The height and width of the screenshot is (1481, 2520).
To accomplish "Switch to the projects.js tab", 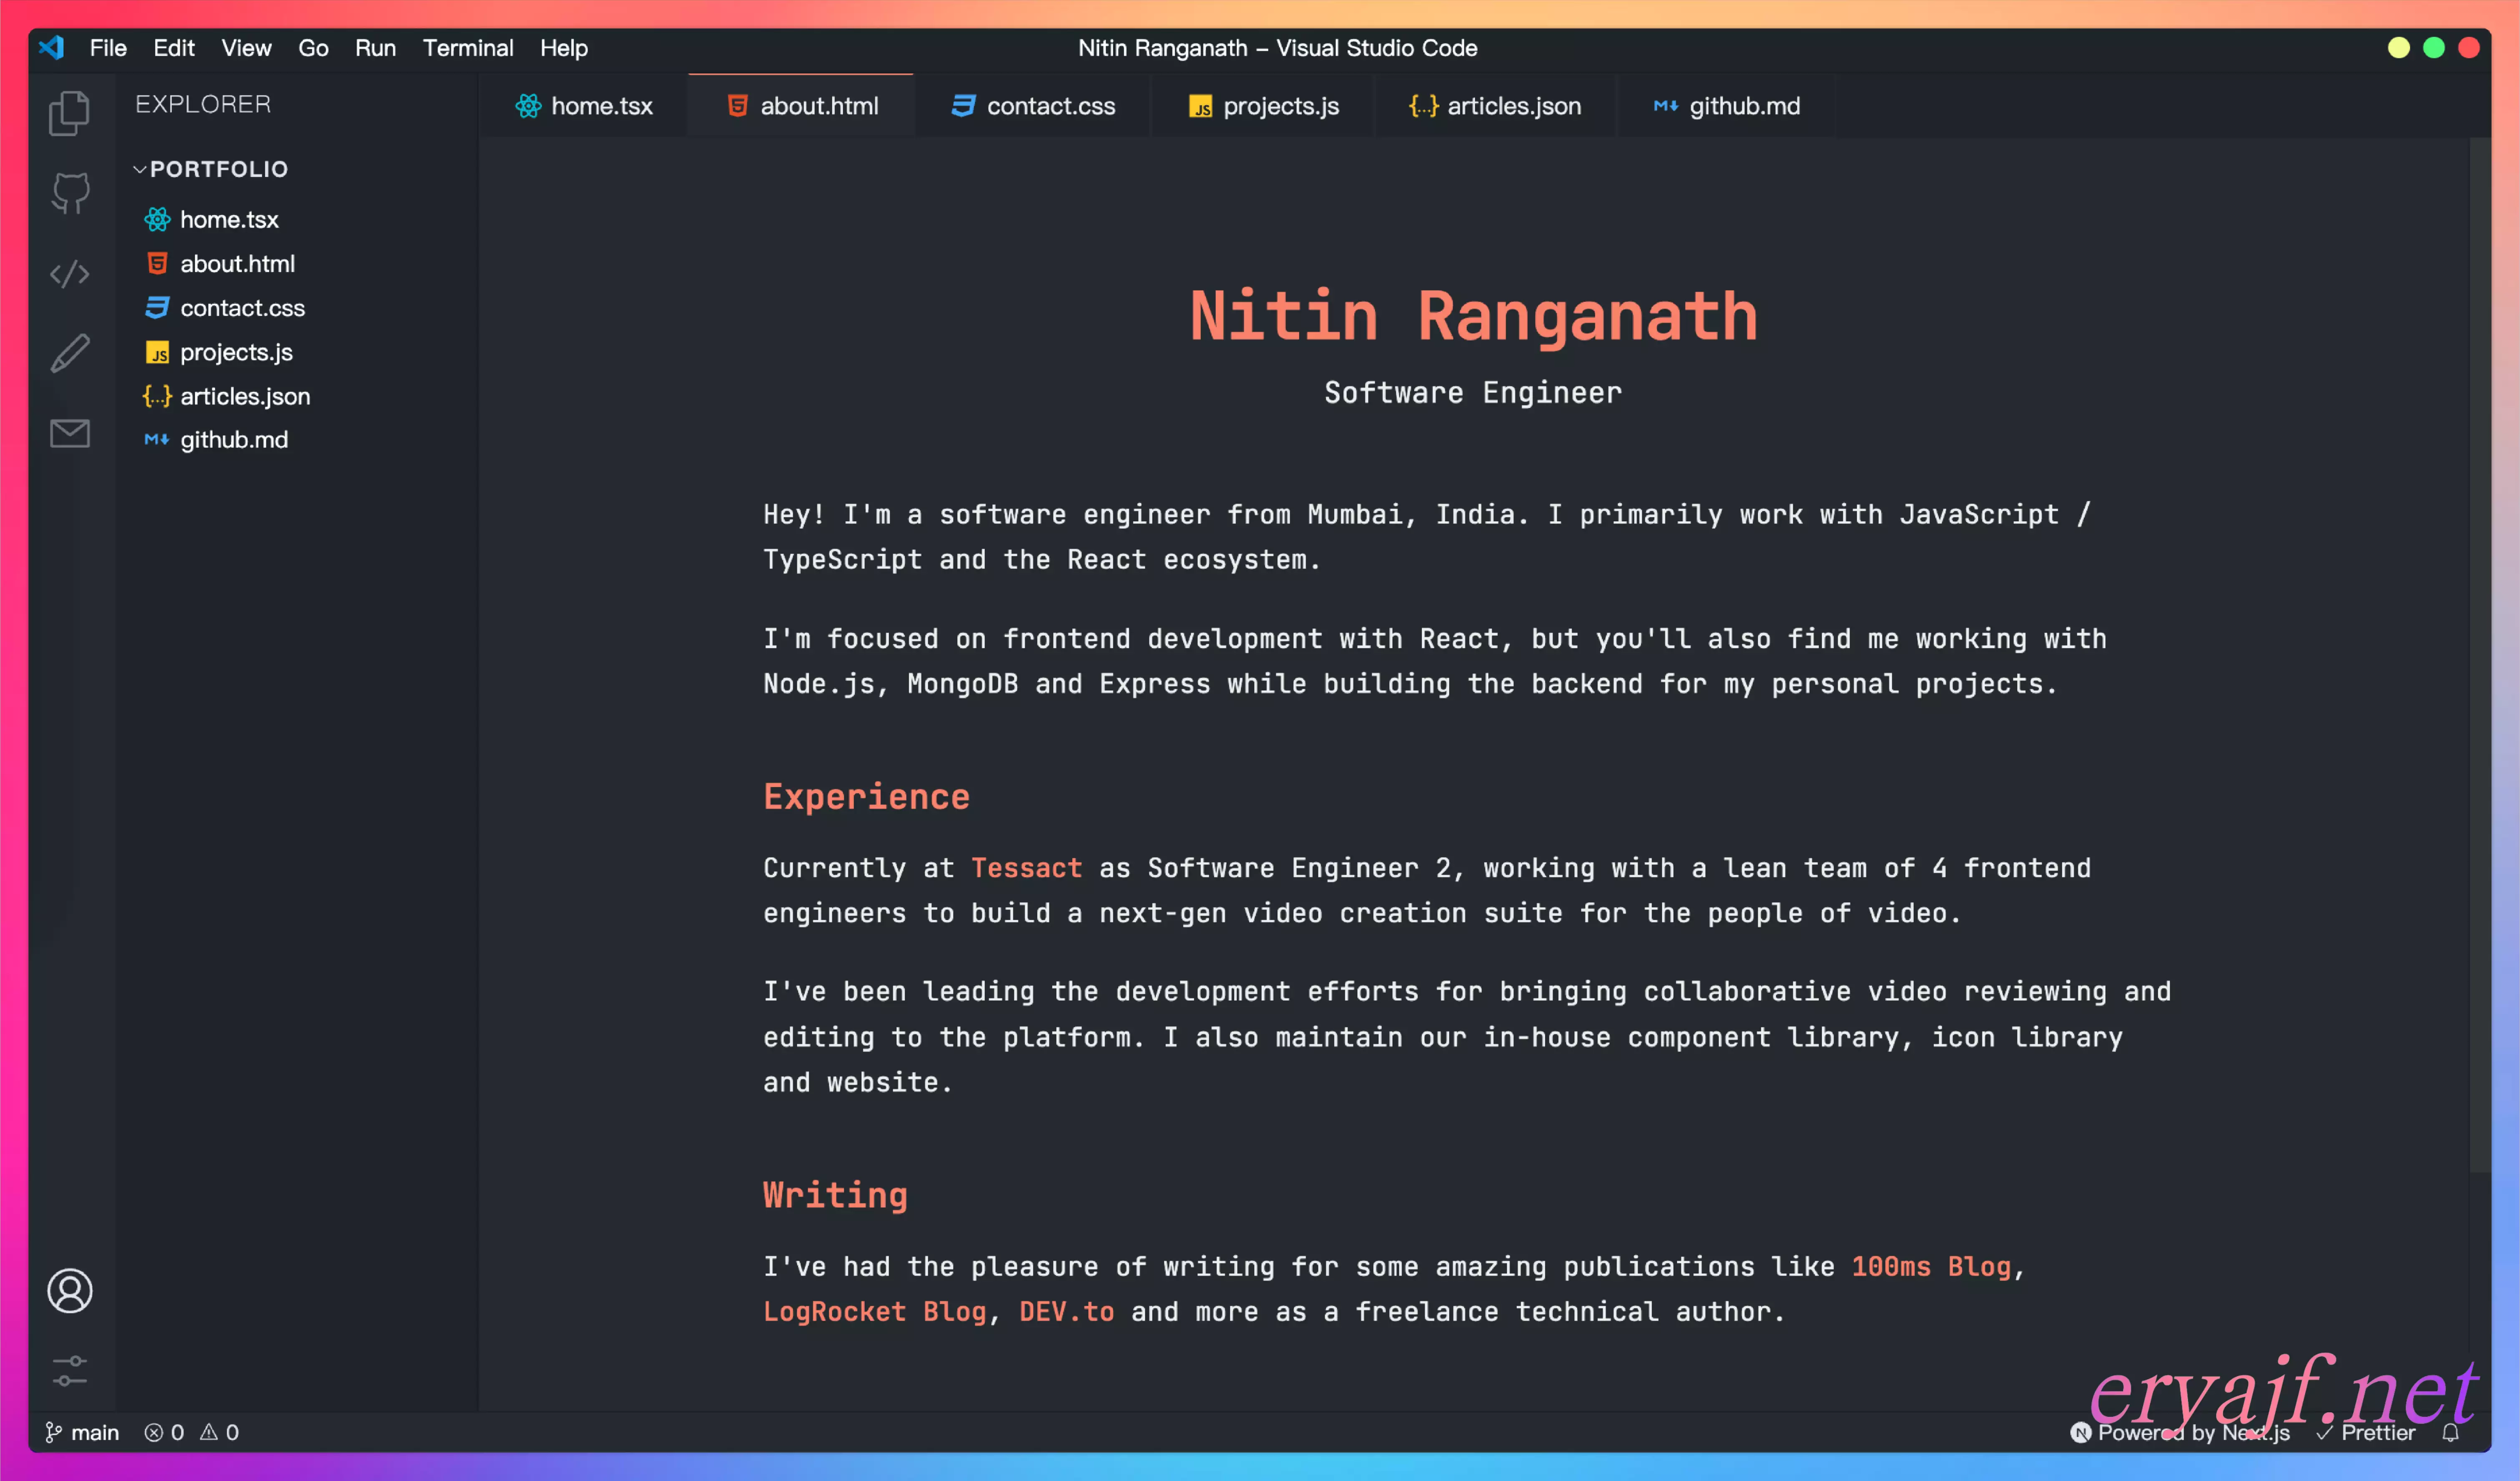I will (x=1263, y=105).
